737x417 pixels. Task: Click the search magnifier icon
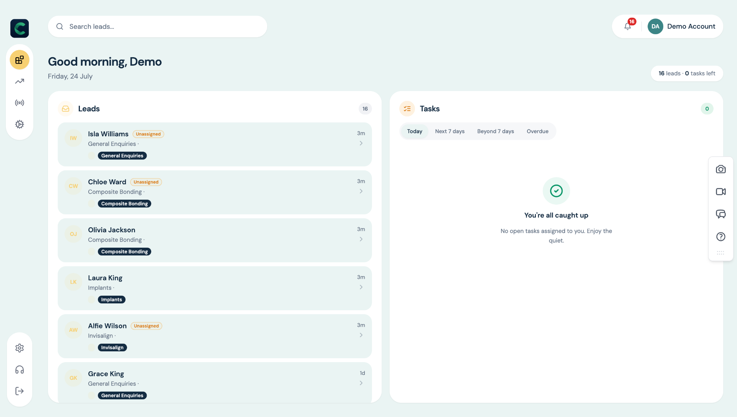(x=60, y=26)
